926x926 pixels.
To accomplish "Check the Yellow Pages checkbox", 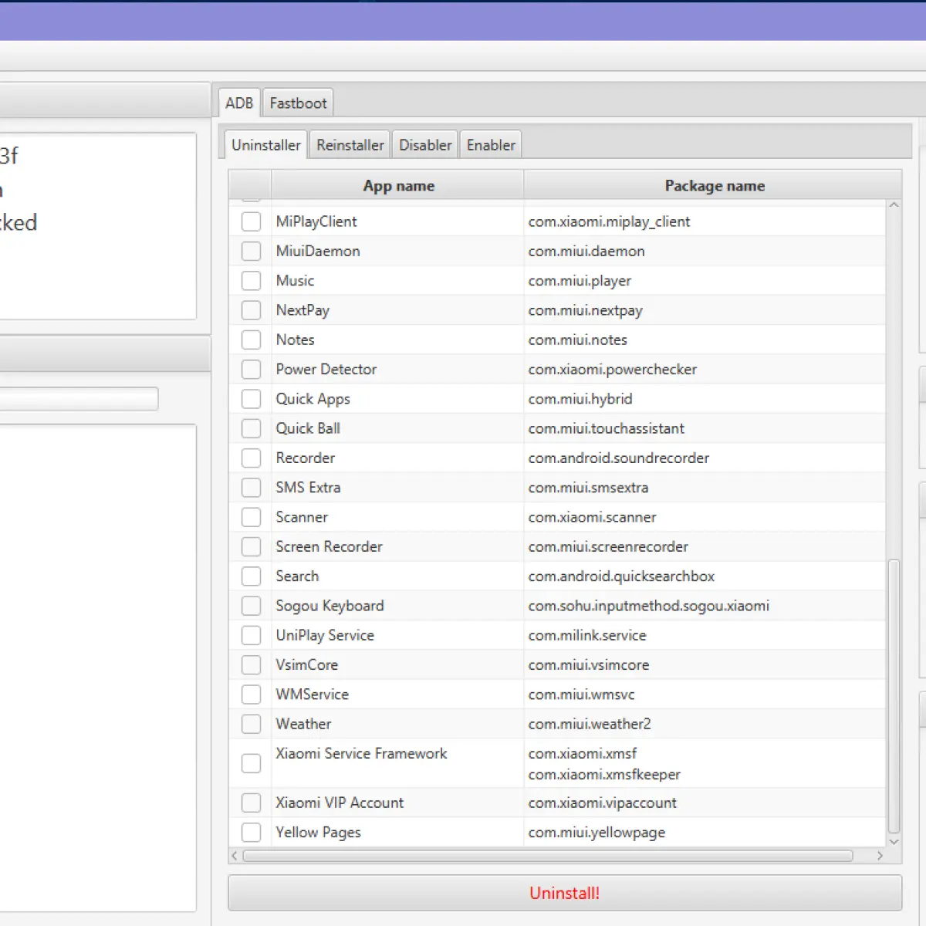I will (251, 833).
